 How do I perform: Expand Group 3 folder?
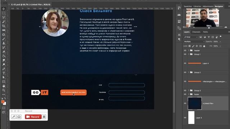coord(189,91)
